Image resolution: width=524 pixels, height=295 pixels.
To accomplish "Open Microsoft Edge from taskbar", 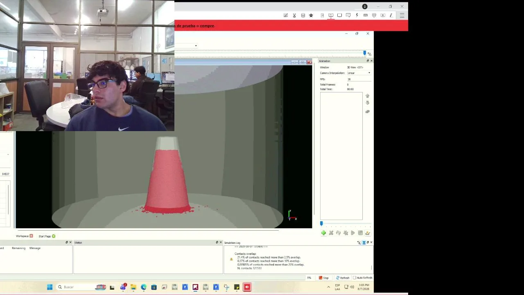I will (x=144, y=287).
